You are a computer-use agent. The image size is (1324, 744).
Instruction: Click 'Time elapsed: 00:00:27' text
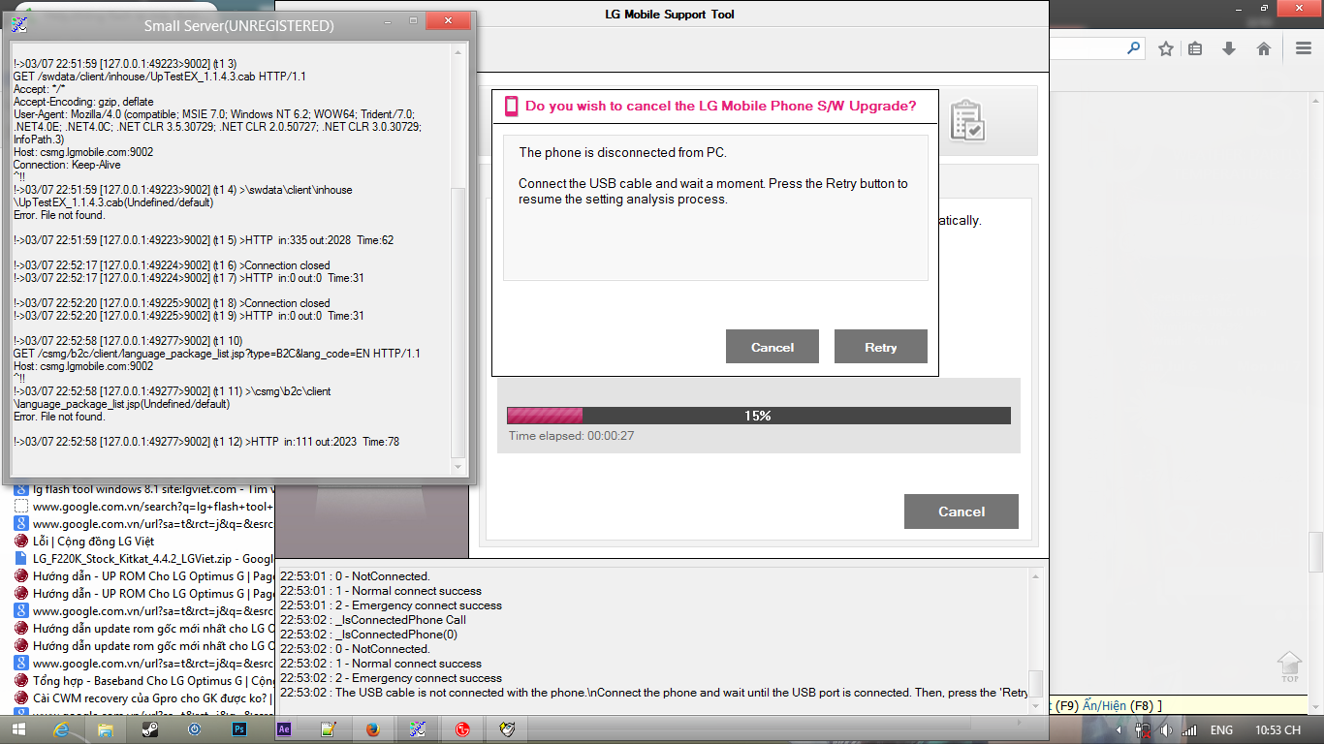pyautogui.click(x=572, y=436)
